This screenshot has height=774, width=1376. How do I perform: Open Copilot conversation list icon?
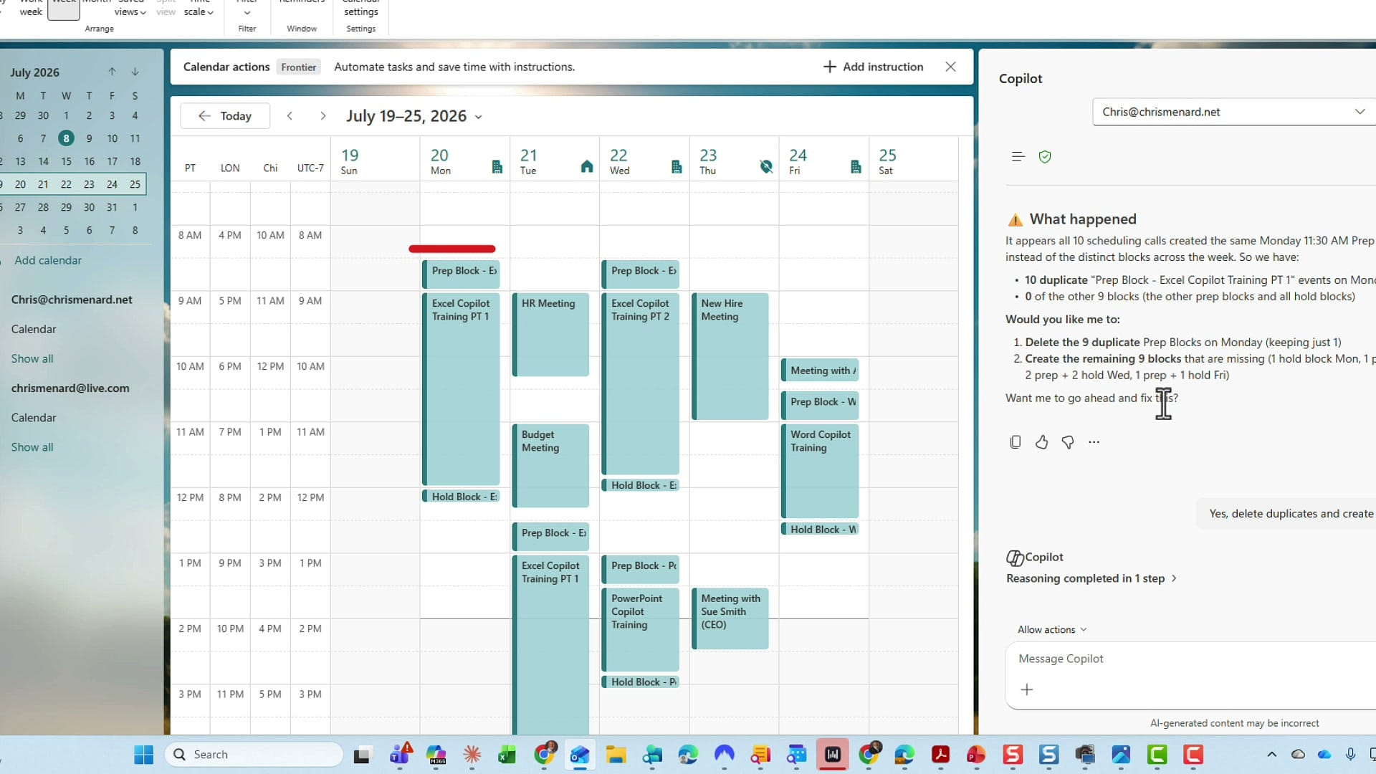coord(1018,156)
